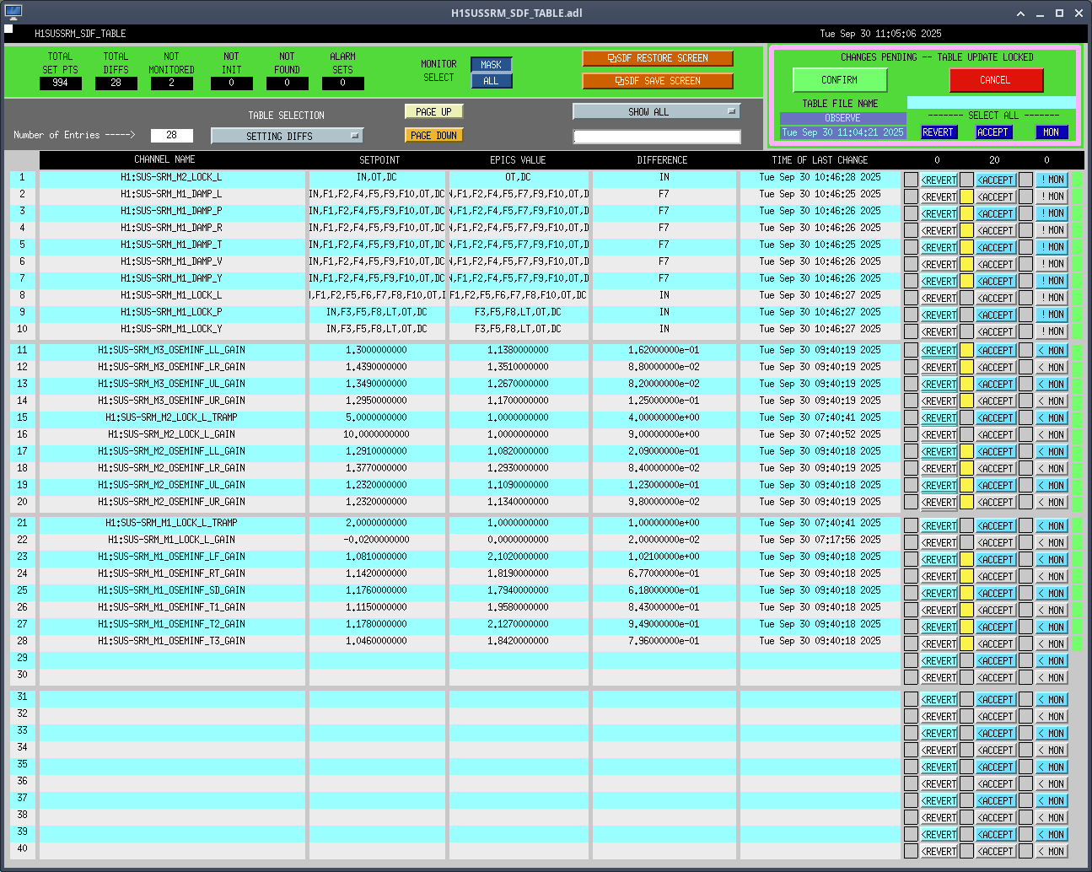Check monitor checkbox for H1:SUS-SRM_M3_OSEMINF_LL_GAIN
Screen dimensions: 1092x872
coord(1025,350)
